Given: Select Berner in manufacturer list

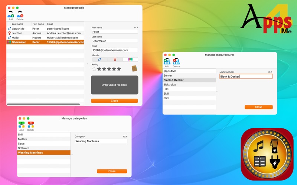Looking at the screenshot, I should [189, 75].
